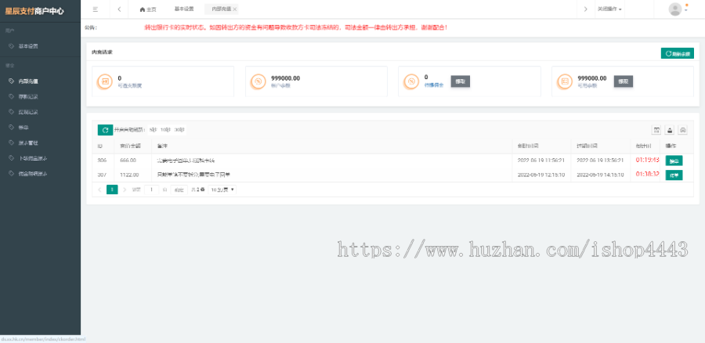The width and height of the screenshot is (705, 343).
Task: Click the amount cell 1122.00
Action: coord(129,175)
